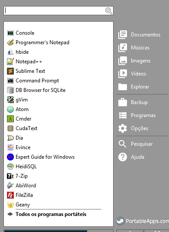Click the Sublime Text orange icon
The height and width of the screenshot is (232, 169).
tap(10, 71)
